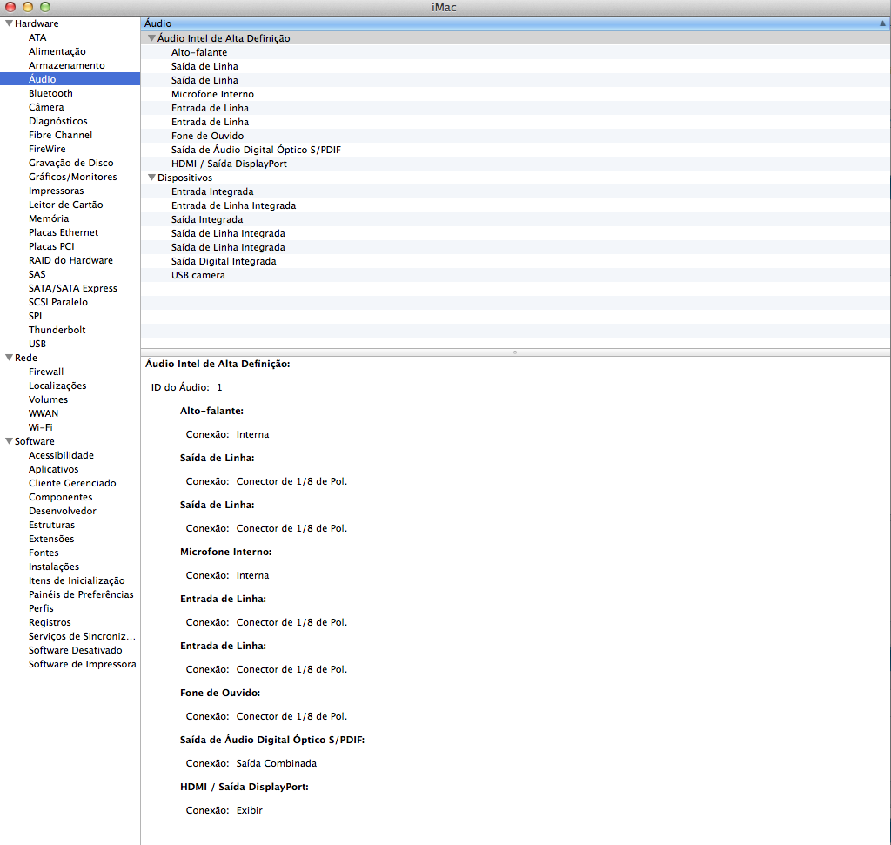
Task: Collapse the Rede section disclosure triangle
Action: point(9,358)
